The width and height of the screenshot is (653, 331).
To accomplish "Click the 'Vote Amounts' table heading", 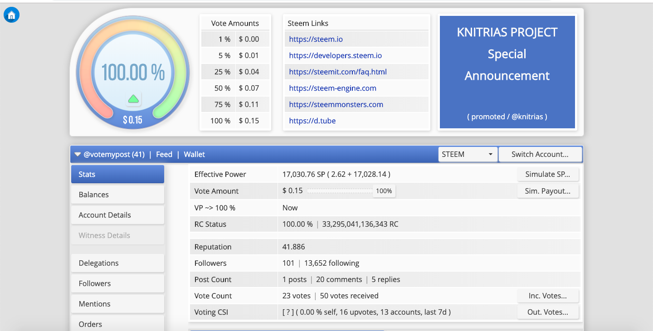I will pyautogui.click(x=235, y=23).
